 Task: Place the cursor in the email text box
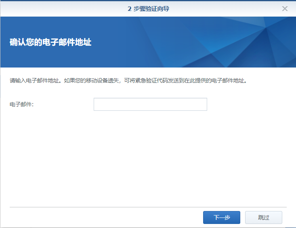tap(150, 104)
